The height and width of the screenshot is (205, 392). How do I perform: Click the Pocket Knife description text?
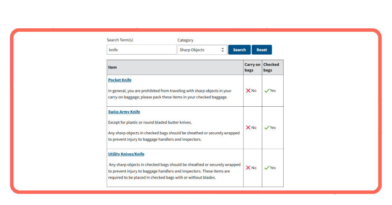[170, 94]
